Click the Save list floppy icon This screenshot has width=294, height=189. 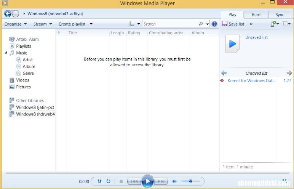click(x=225, y=24)
